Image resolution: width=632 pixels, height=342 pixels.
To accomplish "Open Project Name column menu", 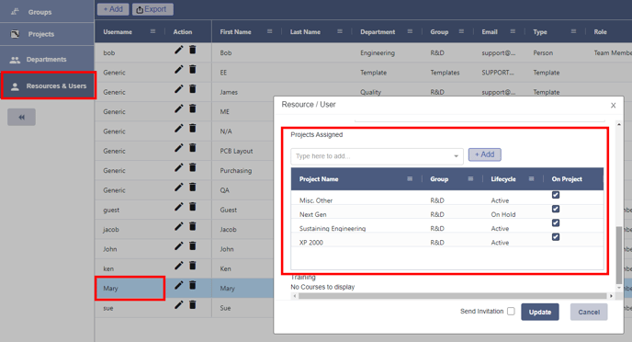I will 410,178.
